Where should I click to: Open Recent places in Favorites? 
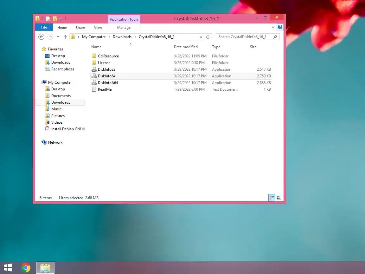63,69
